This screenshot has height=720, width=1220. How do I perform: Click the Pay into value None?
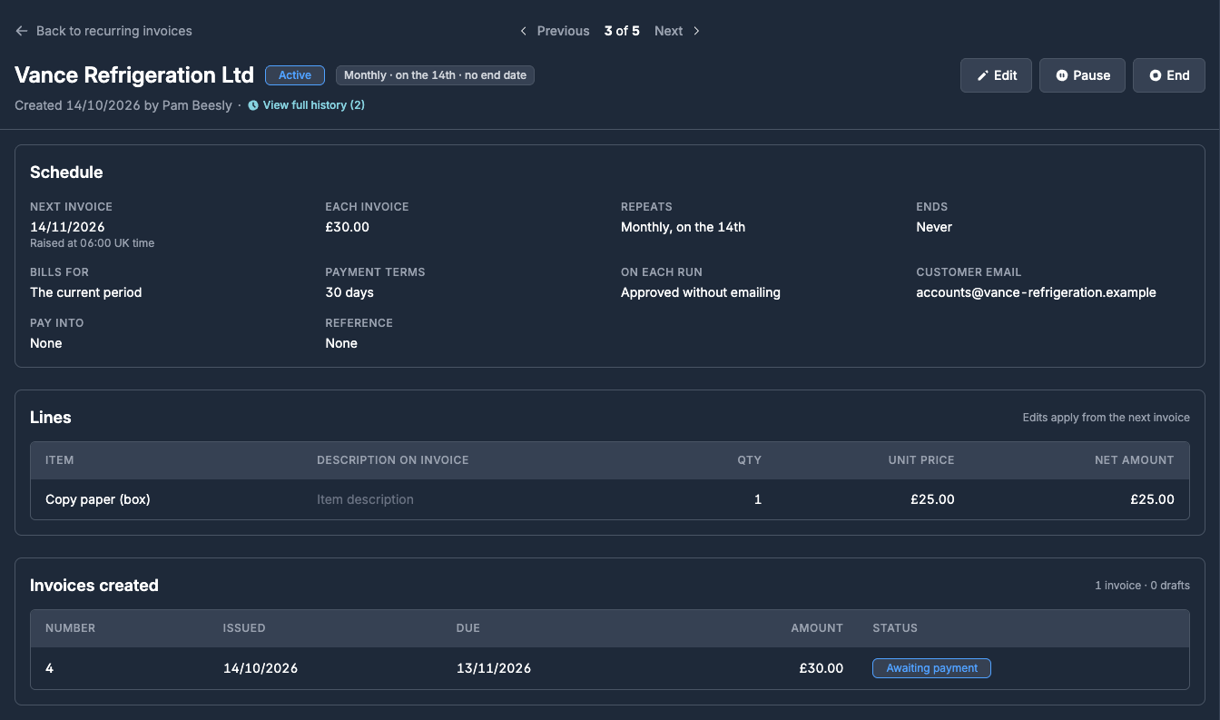(x=46, y=343)
